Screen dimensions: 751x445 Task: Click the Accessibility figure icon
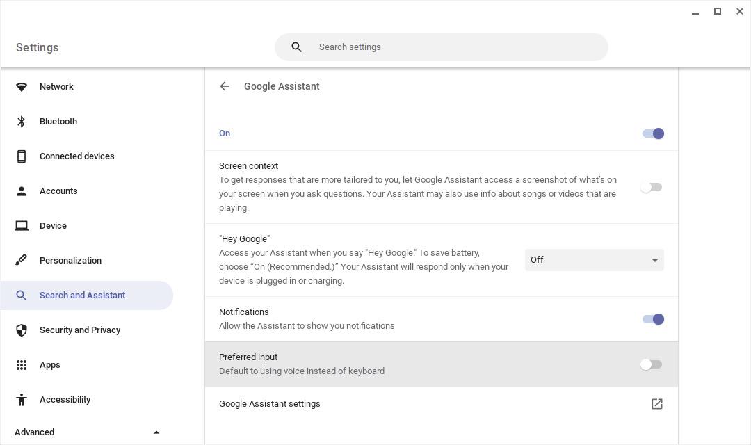(22, 400)
